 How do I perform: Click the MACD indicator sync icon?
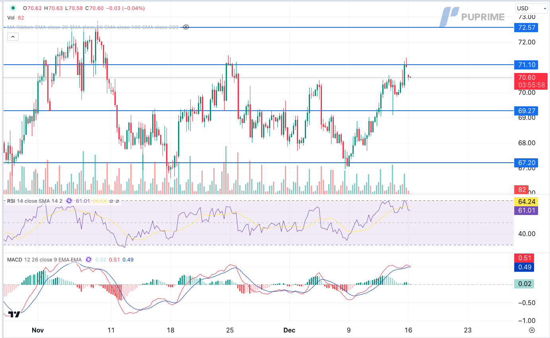pos(88,260)
